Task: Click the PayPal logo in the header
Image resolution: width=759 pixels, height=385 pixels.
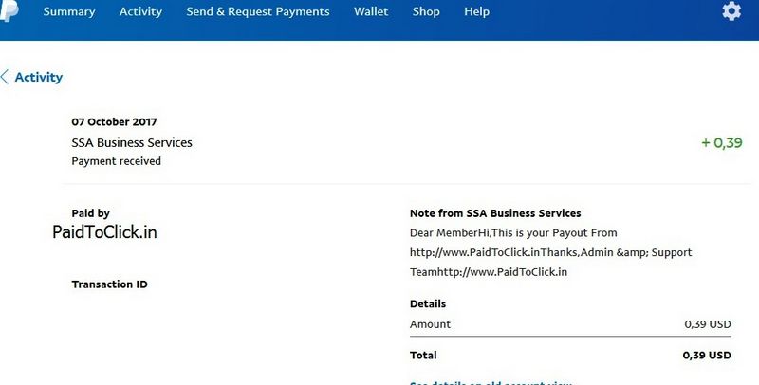Action: tap(5, 9)
